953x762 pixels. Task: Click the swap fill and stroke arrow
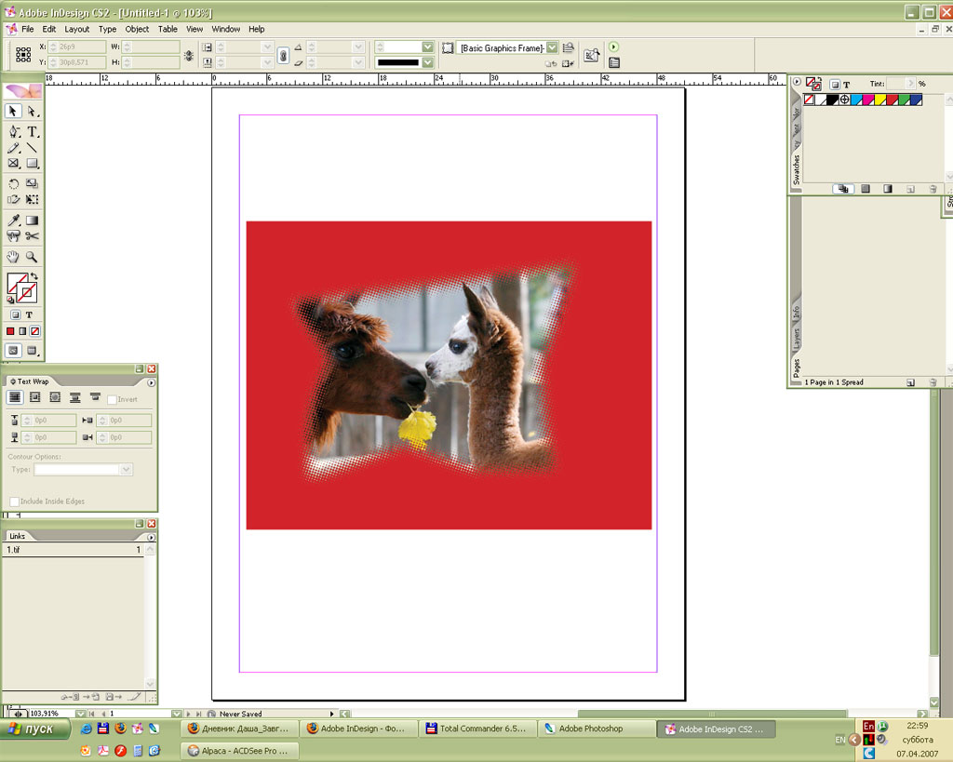34,276
